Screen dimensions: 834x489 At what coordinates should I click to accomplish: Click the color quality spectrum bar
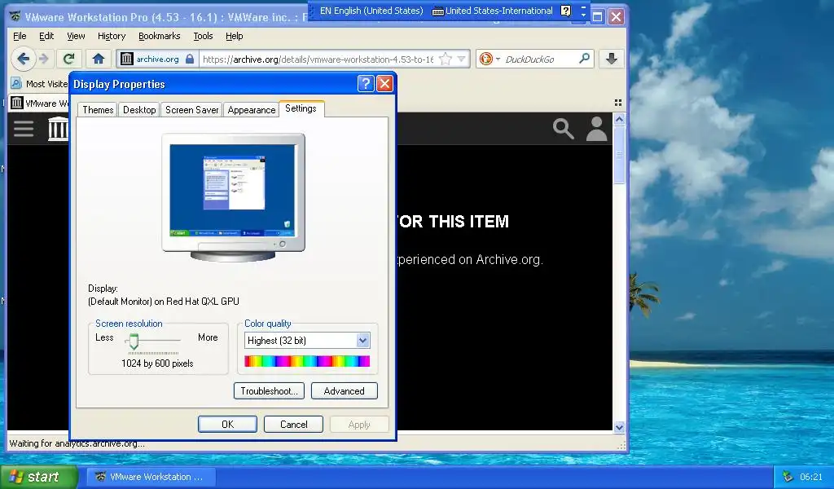tap(307, 361)
